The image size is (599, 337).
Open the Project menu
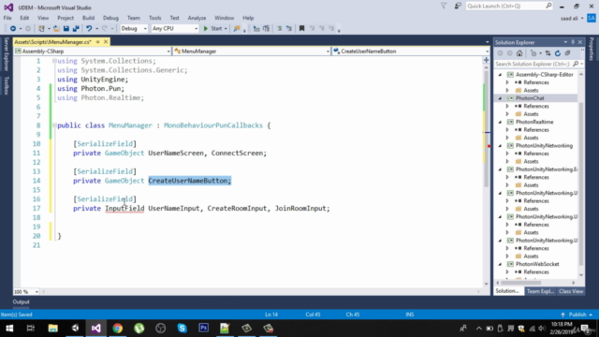coord(66,18)
